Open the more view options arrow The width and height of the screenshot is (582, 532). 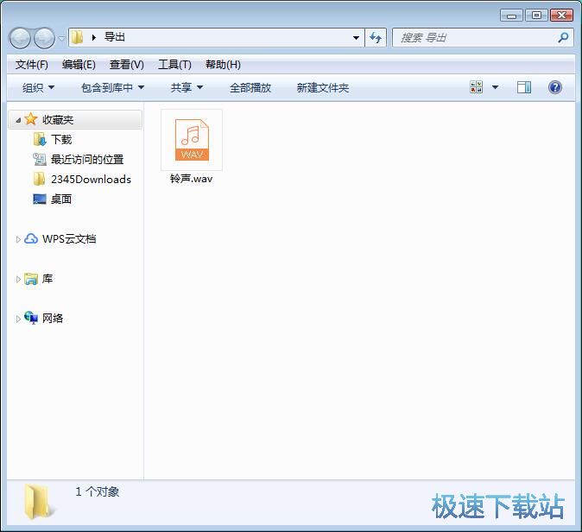tap(495, 87)
